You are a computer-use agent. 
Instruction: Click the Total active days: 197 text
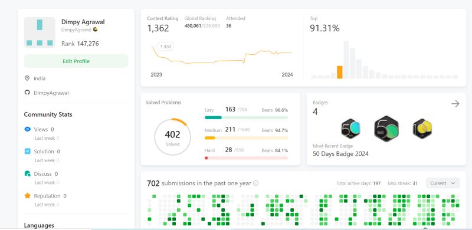(359, 183)
